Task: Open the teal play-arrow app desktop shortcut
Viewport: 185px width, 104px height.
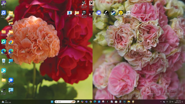Action: [3, 72]
